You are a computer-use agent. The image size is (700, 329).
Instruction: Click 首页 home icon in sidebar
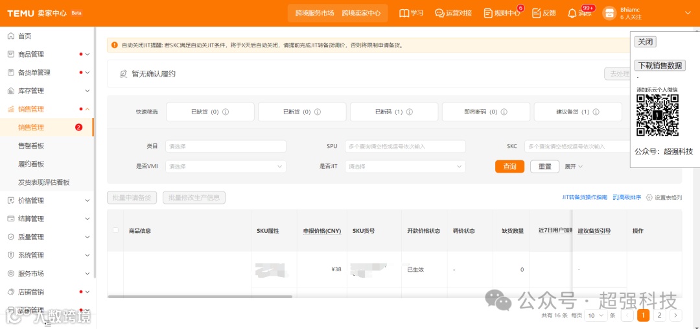coord(11,36)
